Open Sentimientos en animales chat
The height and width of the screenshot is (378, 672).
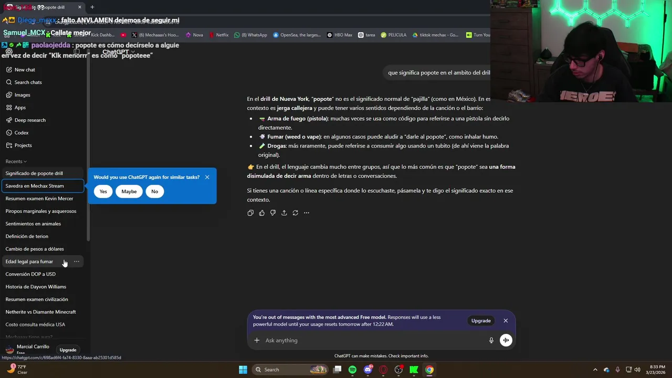43,224
